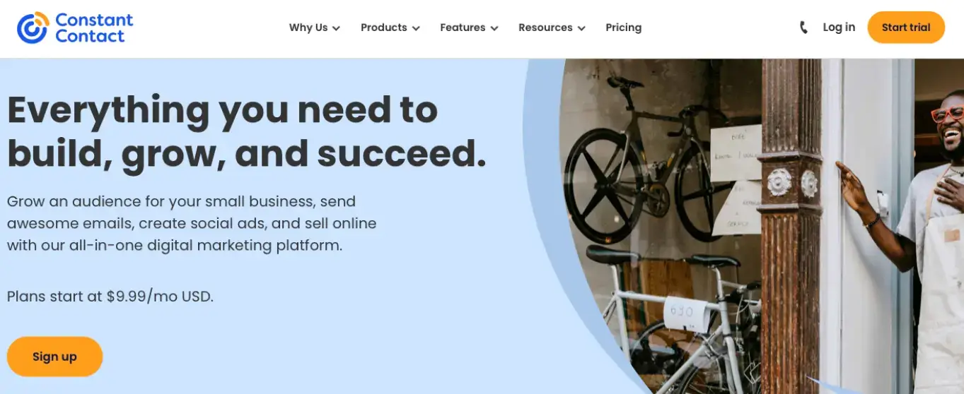Click the all-in-one digital marketing platform paragraph

click(x=192, y=224)
